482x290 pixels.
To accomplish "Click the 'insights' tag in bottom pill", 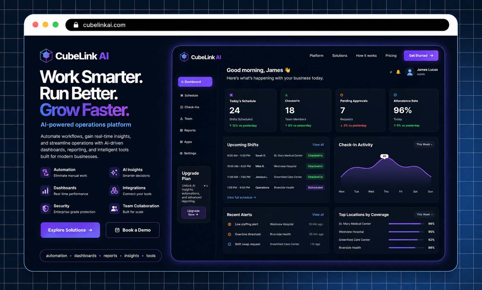I will pos(132,256).
